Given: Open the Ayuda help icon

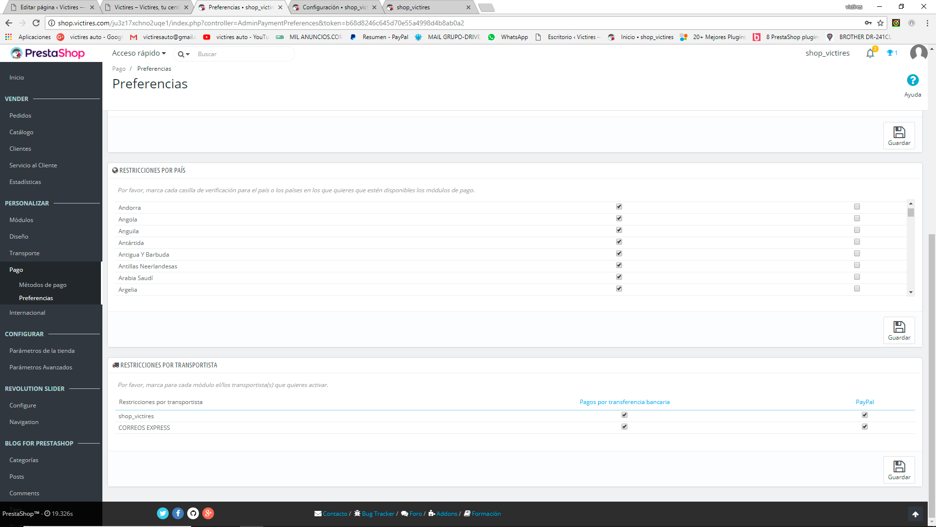Looking at the screenshot, I should coord(913,81).
